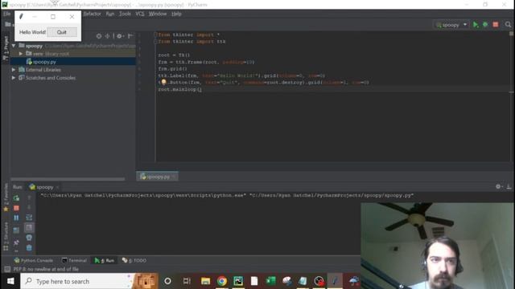This screenshot has width=515, height=289.
Task: Open Run panel settings gear
Action: pos(499,186)
